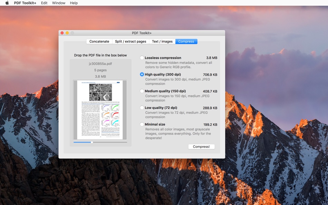Select Lossless compression option
328x205 pixels.
pos(142,58)
